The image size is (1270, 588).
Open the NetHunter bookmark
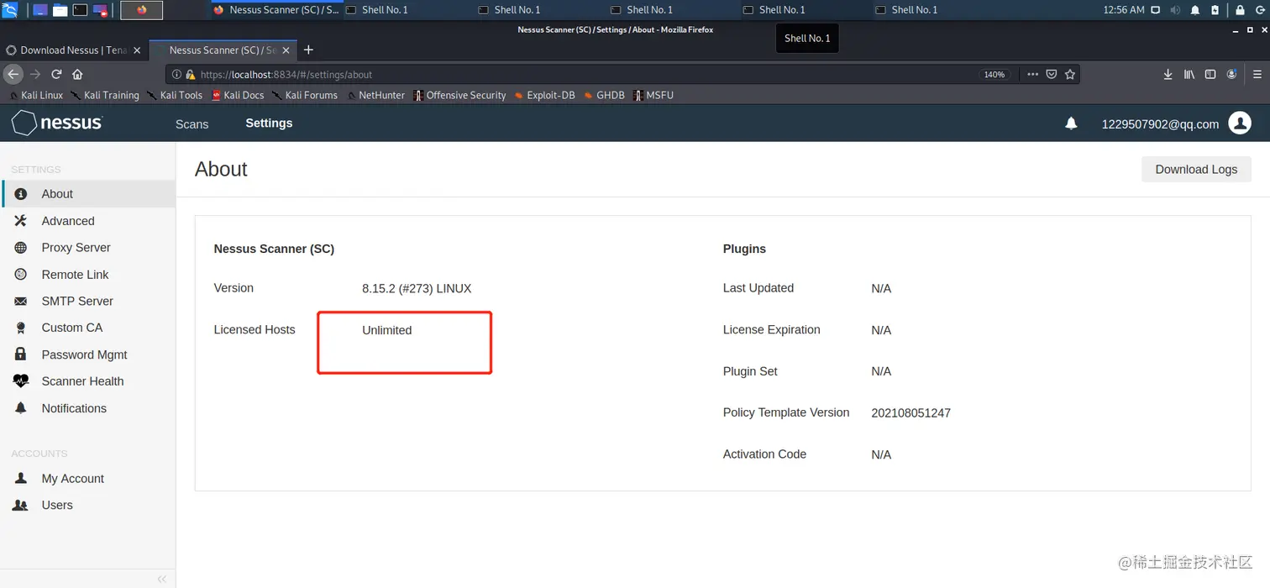click(x=375, y=95)
